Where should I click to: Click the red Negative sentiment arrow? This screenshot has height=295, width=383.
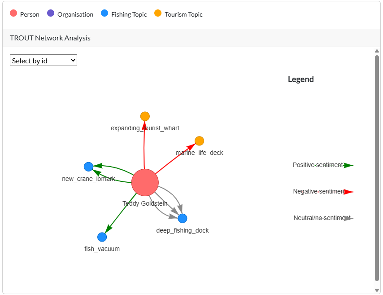[x=348, y=192]
